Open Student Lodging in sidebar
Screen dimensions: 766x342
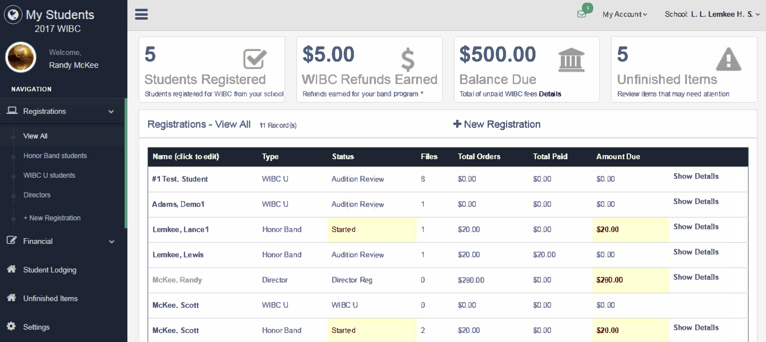coord(50,270)
